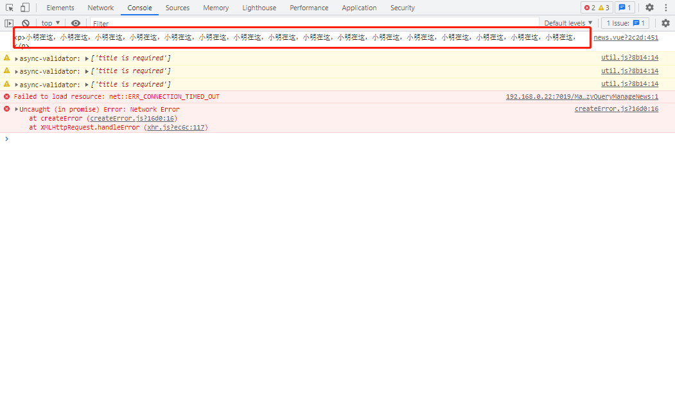
Task: Expand the first 'title is required' array
Action: [87, 58]
